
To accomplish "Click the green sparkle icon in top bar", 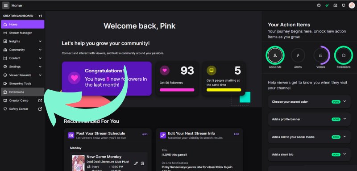I will (327, 5).
